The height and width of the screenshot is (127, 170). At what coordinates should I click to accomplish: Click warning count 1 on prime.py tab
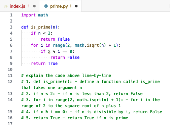[x=70, y=6]
